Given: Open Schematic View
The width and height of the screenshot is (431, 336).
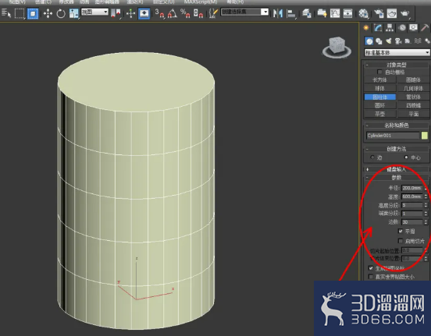Looking at the screenshot, I should click(x=347, y=13).
